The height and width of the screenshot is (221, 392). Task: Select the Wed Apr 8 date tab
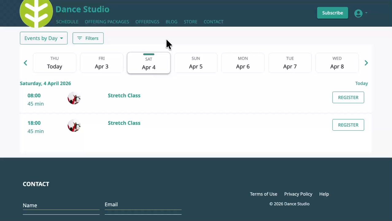coord(337,63)
